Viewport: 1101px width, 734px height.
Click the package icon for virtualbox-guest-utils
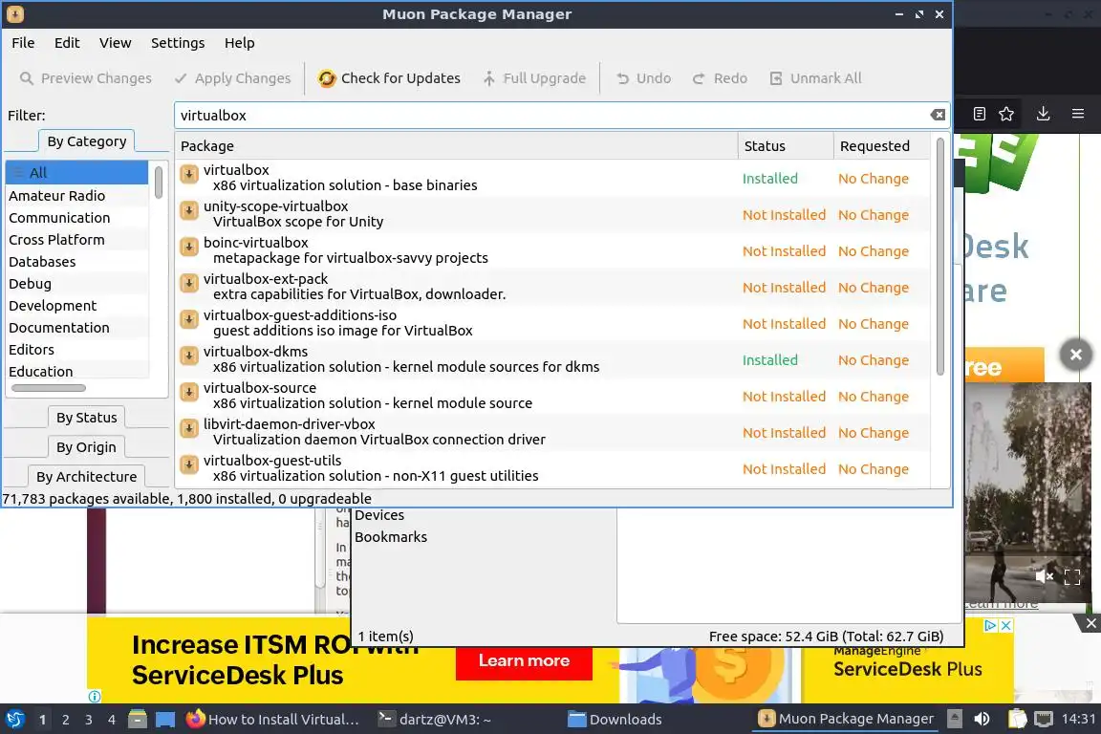[x=189, y=464]
